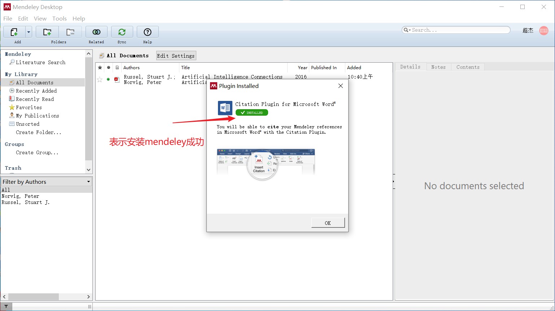
Task: Open the Help menu in the menu bar
Action: 79,19
